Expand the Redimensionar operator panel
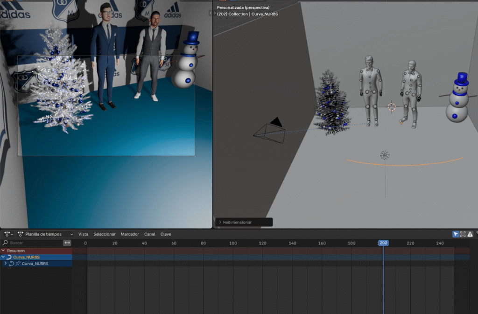 coord(220,223)
